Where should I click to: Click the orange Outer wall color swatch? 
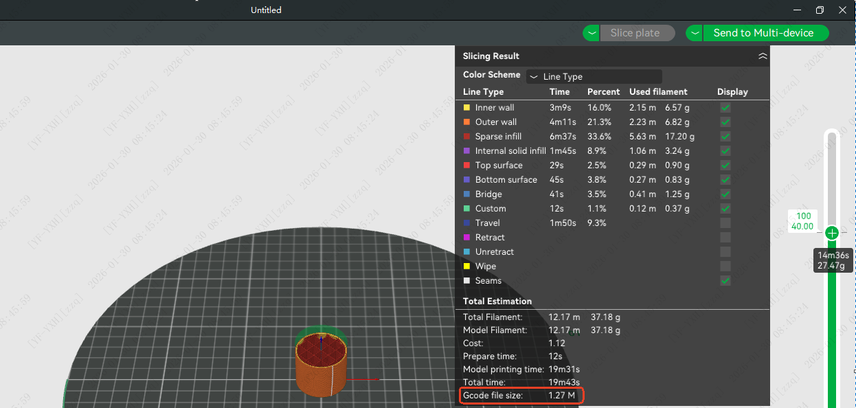coord(467,122)
